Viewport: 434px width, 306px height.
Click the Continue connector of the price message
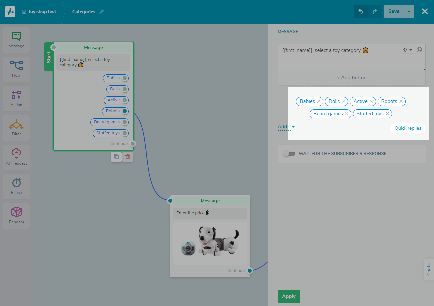pos(249,271)
